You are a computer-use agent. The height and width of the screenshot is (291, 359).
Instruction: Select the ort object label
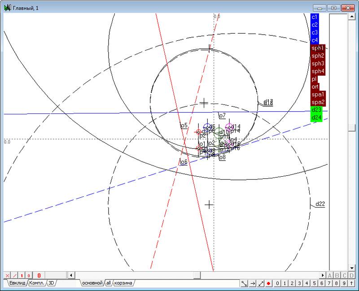coord(315,87)
